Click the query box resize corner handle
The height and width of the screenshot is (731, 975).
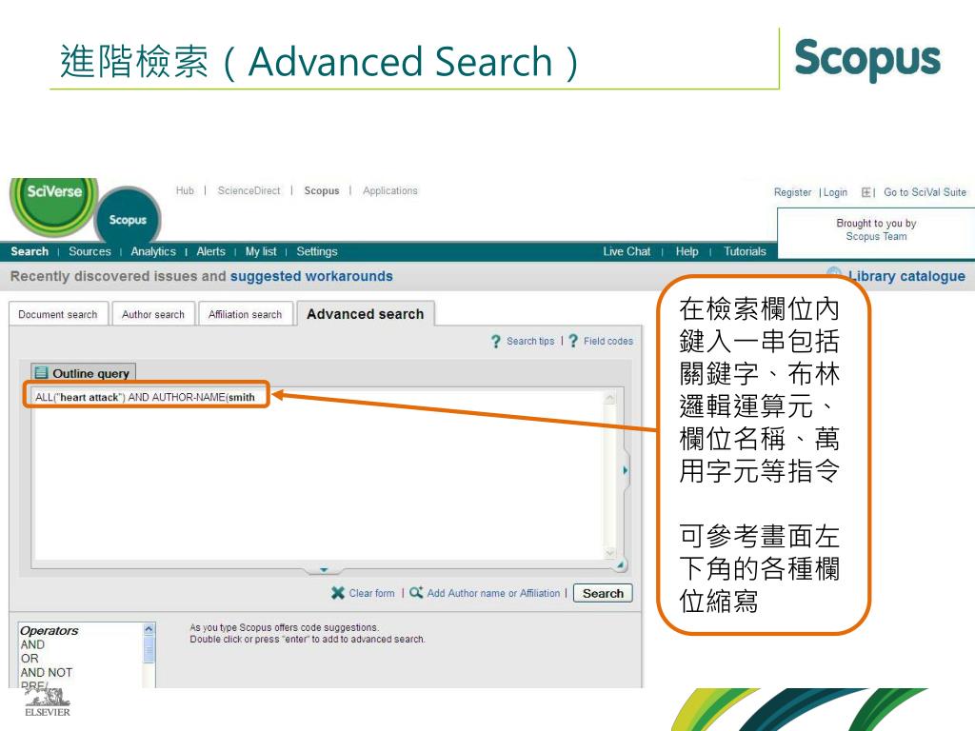[619, 563]
